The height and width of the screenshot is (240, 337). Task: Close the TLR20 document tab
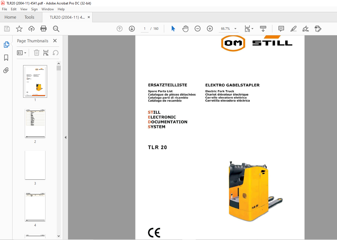coord(89,17)
